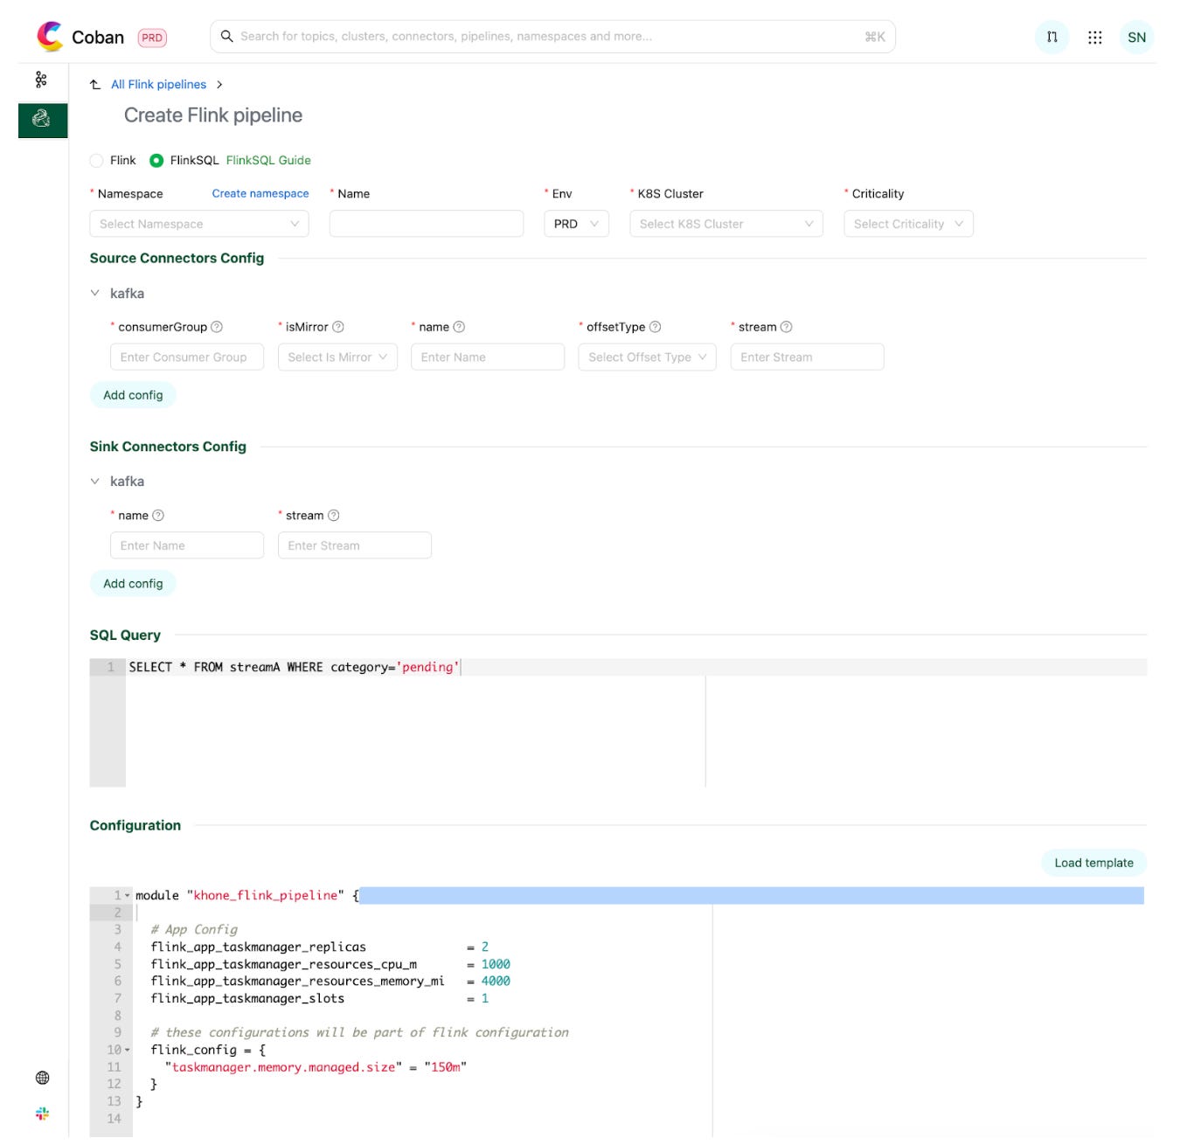Click "khone_flink_pipeline" module name
The height and width of the screenshot is (1145, 1180).
coord(266,896)
